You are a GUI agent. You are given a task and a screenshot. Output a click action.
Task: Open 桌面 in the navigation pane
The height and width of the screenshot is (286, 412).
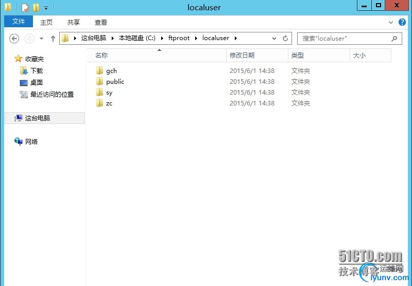37,82
